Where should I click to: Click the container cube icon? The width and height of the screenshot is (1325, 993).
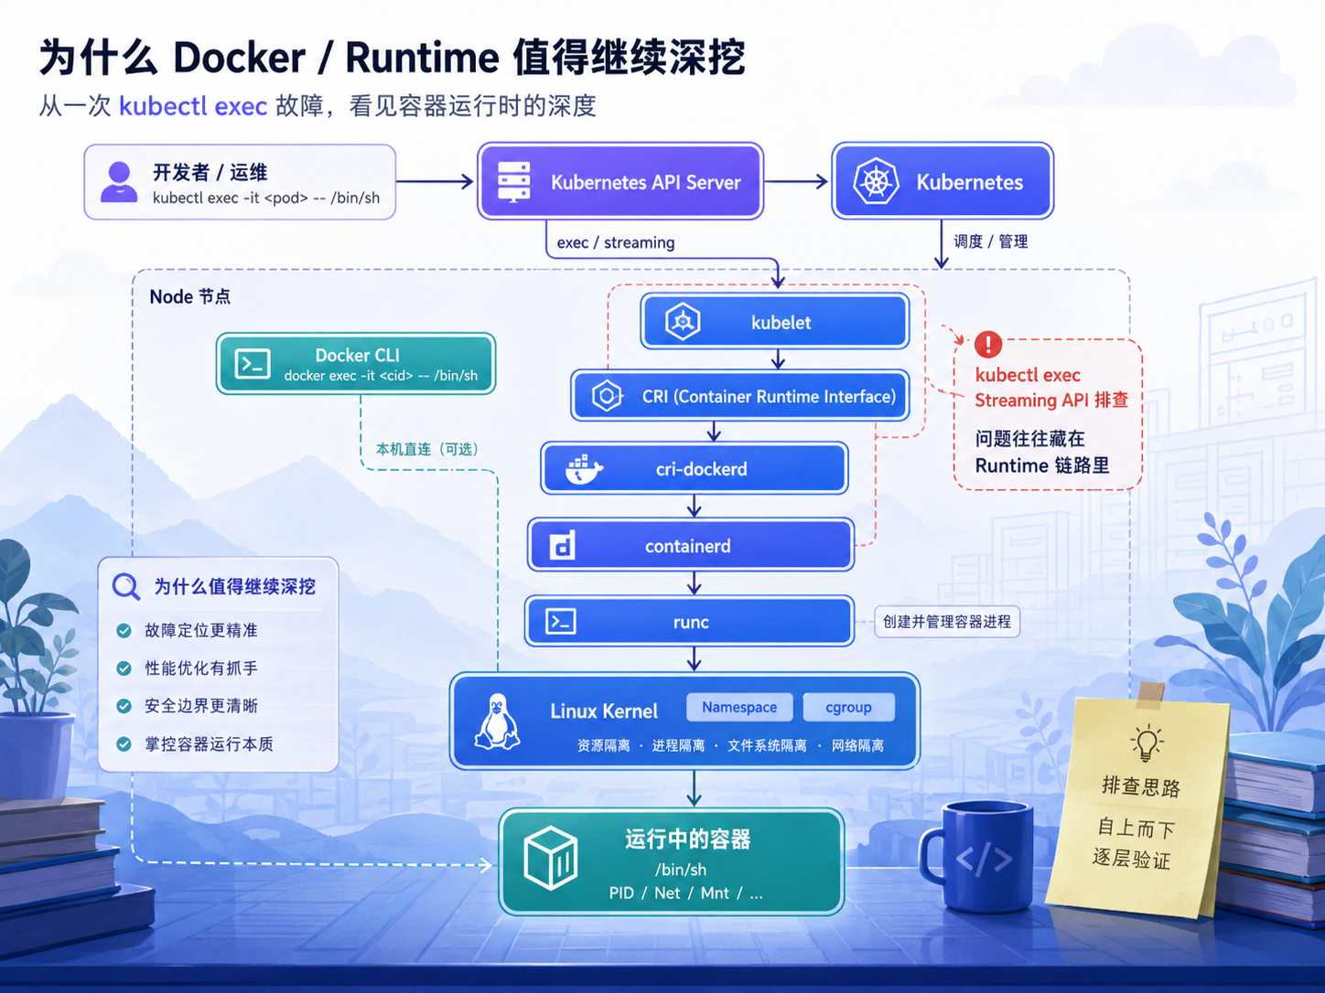point(551,858)
